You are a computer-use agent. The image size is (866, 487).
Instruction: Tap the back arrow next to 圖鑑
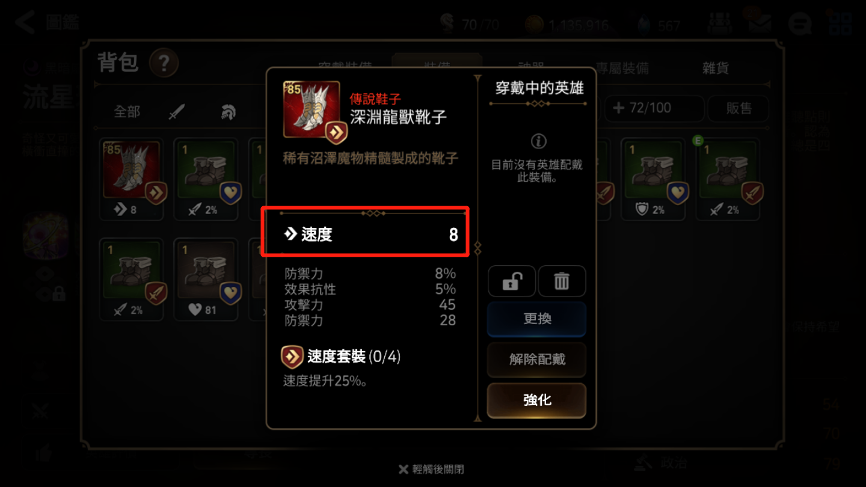pos(25,22)
